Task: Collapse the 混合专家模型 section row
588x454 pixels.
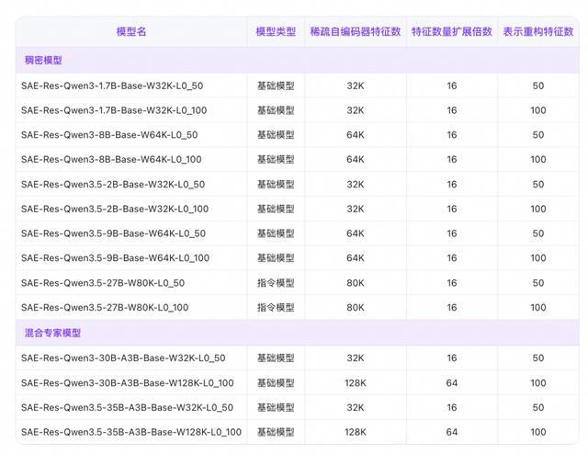Action: click(53, 333)
